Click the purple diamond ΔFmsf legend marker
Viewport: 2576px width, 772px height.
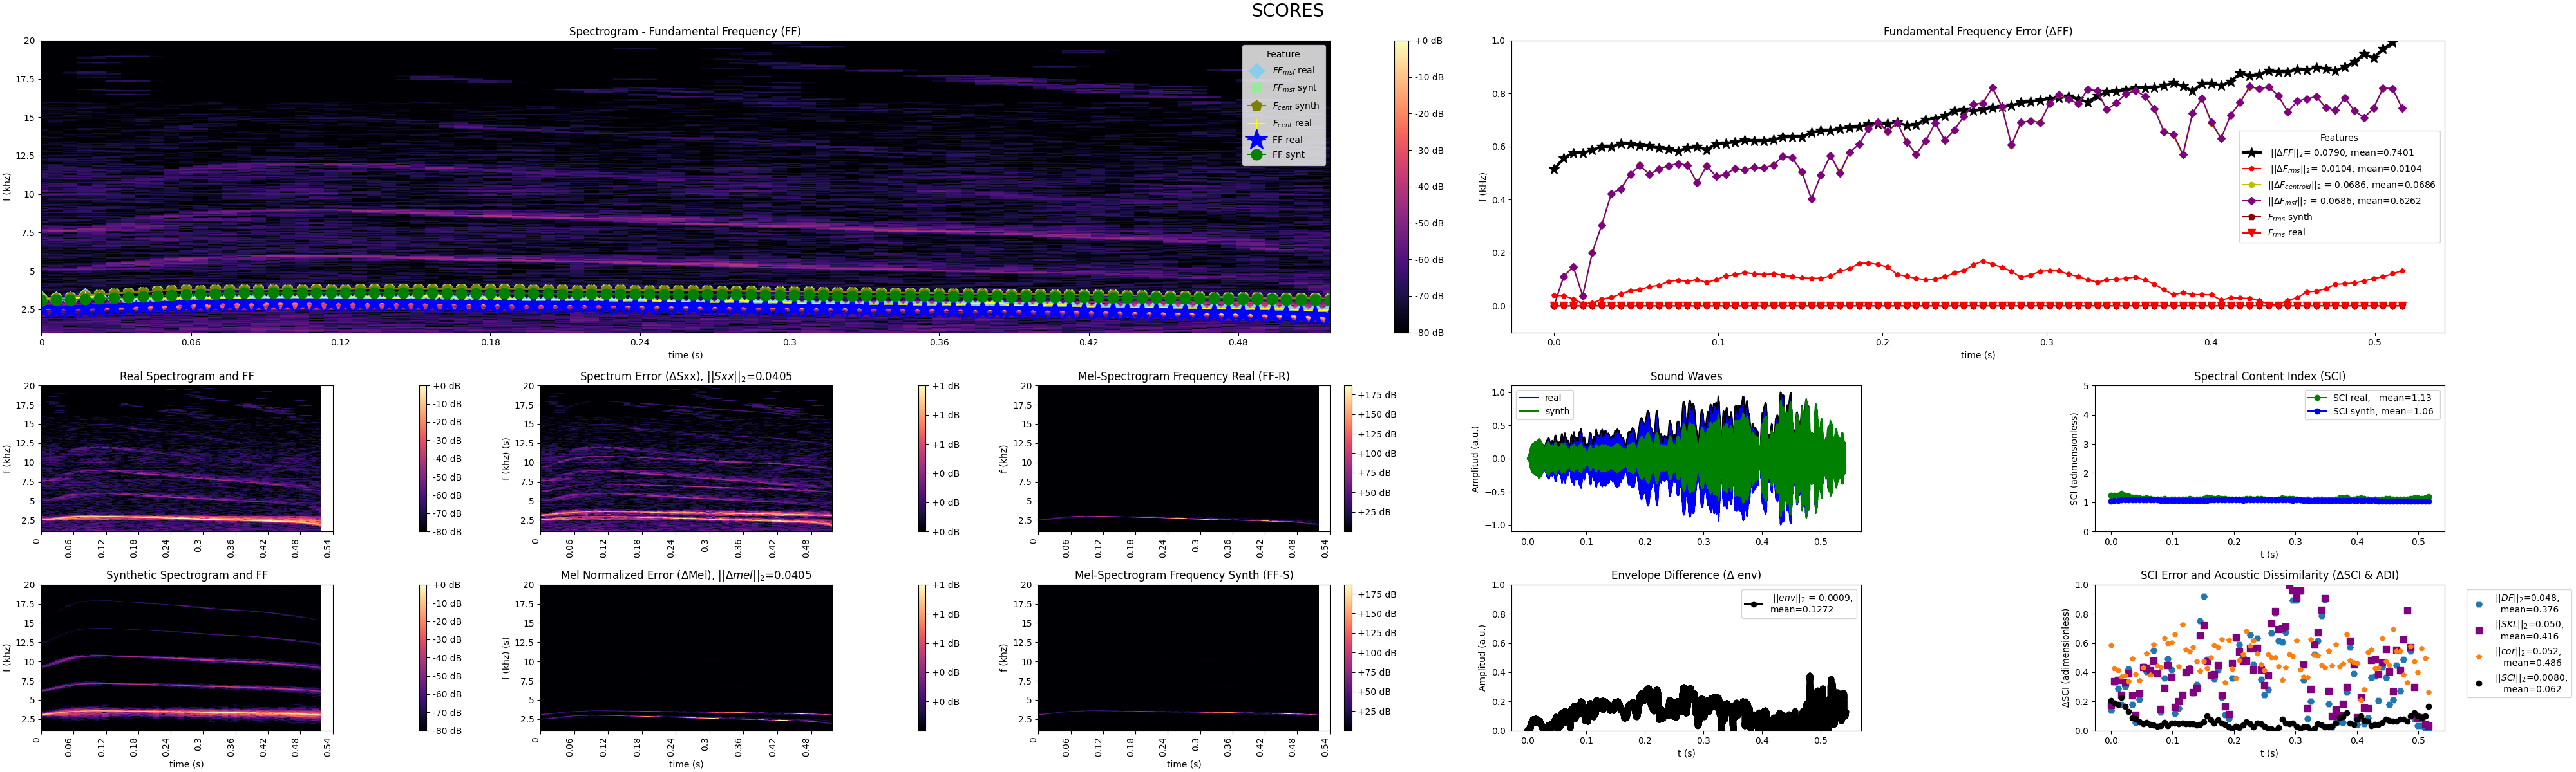pyautogui.click(x=2251, y=201)
